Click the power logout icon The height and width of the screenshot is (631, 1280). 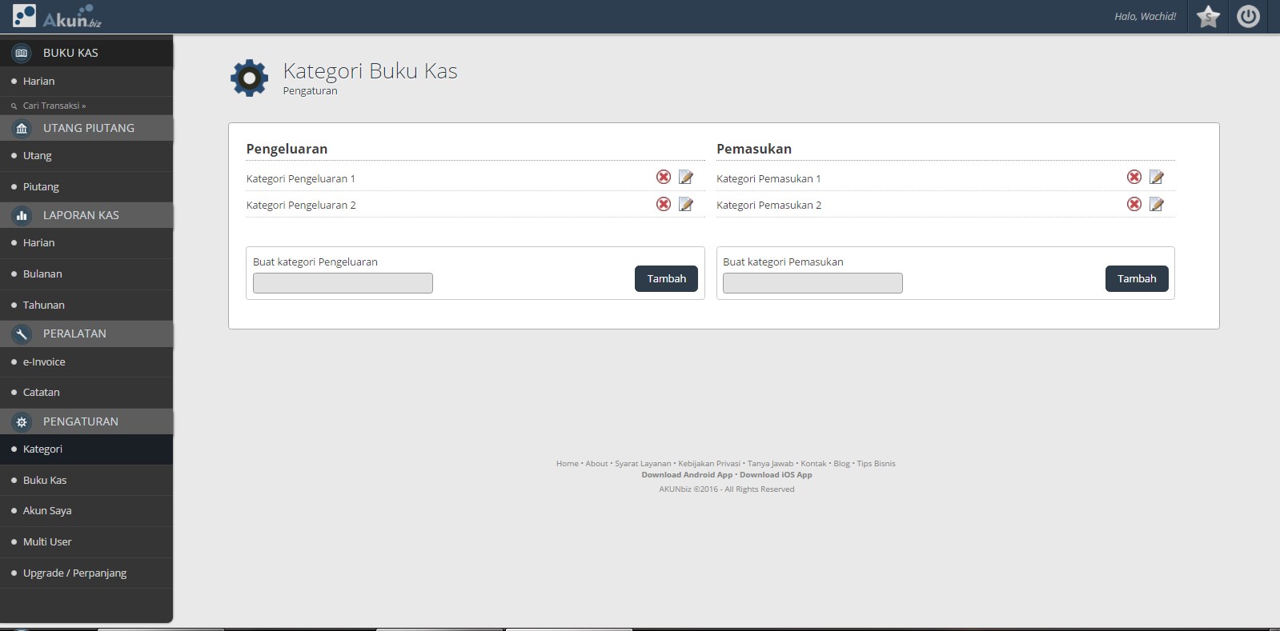click(1248, 16)
